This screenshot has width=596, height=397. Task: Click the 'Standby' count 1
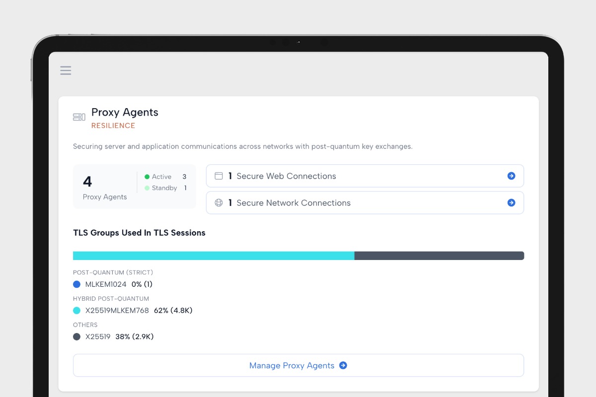(185, 188)
